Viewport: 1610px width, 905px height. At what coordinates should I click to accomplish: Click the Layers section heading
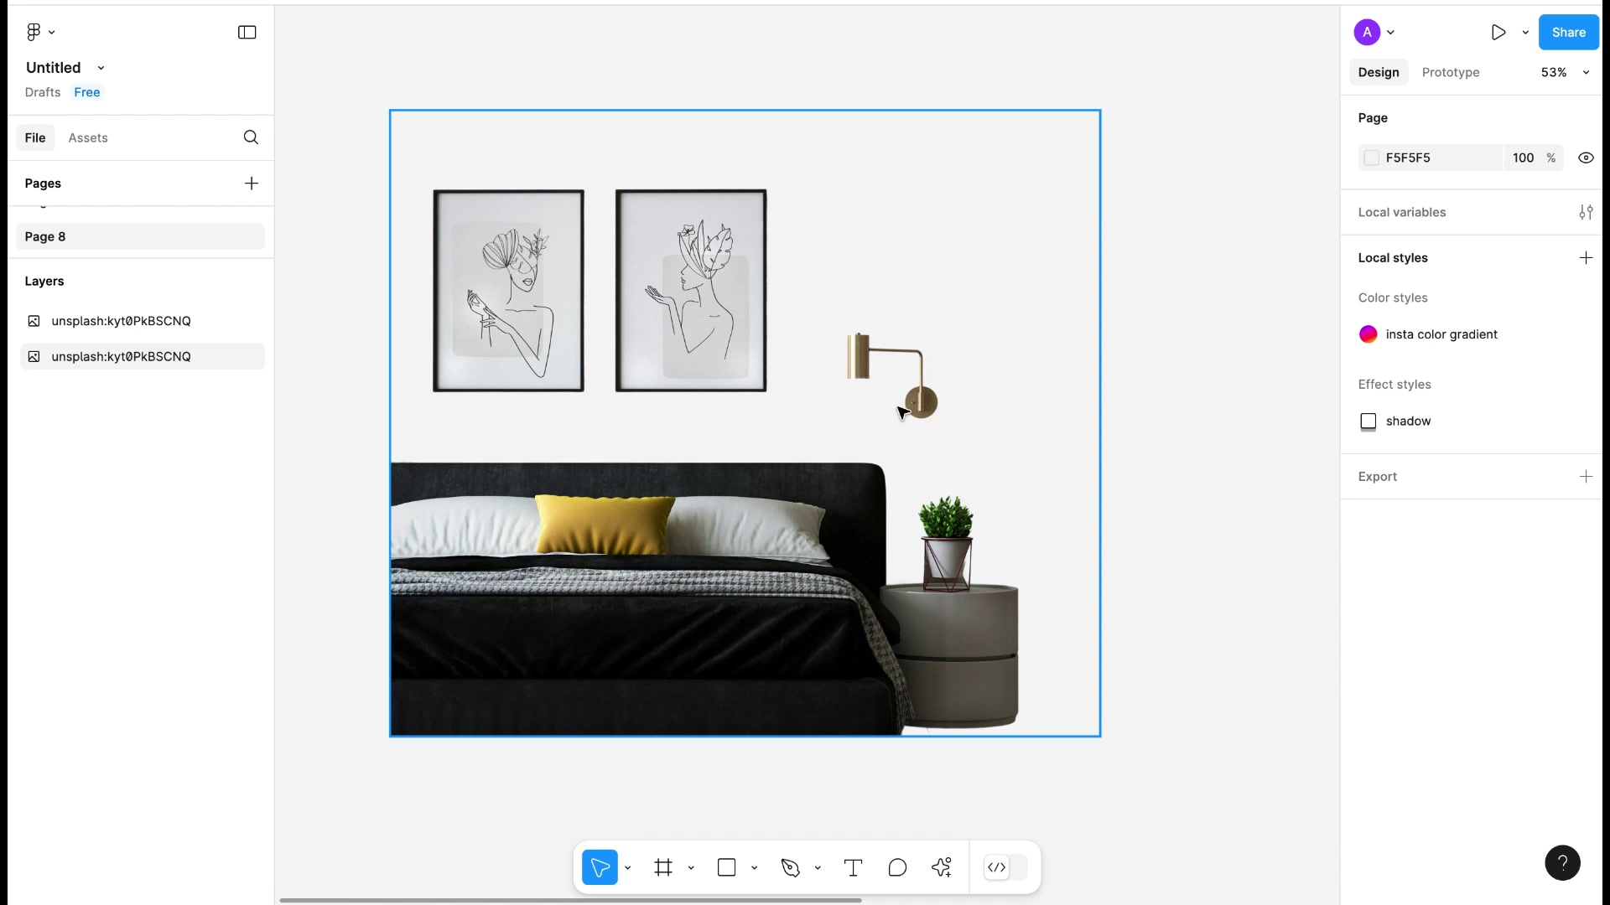pyautogui.click(x=44, y=282)
